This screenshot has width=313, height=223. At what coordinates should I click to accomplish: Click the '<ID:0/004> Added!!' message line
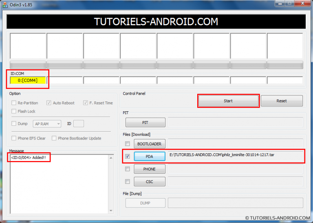click(x=29, y=157)
